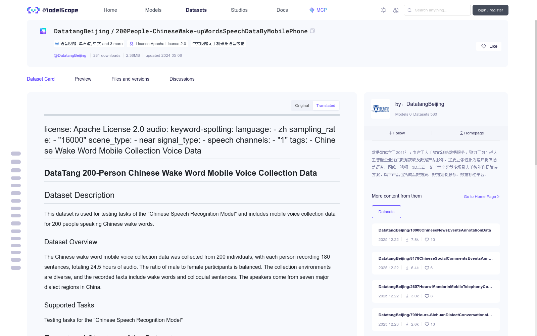This screenshot has width=537, height=336.
Task: Click the speech tag icon beside 语音唤醒
Action: pyautogui.click(x=57, y=44)
